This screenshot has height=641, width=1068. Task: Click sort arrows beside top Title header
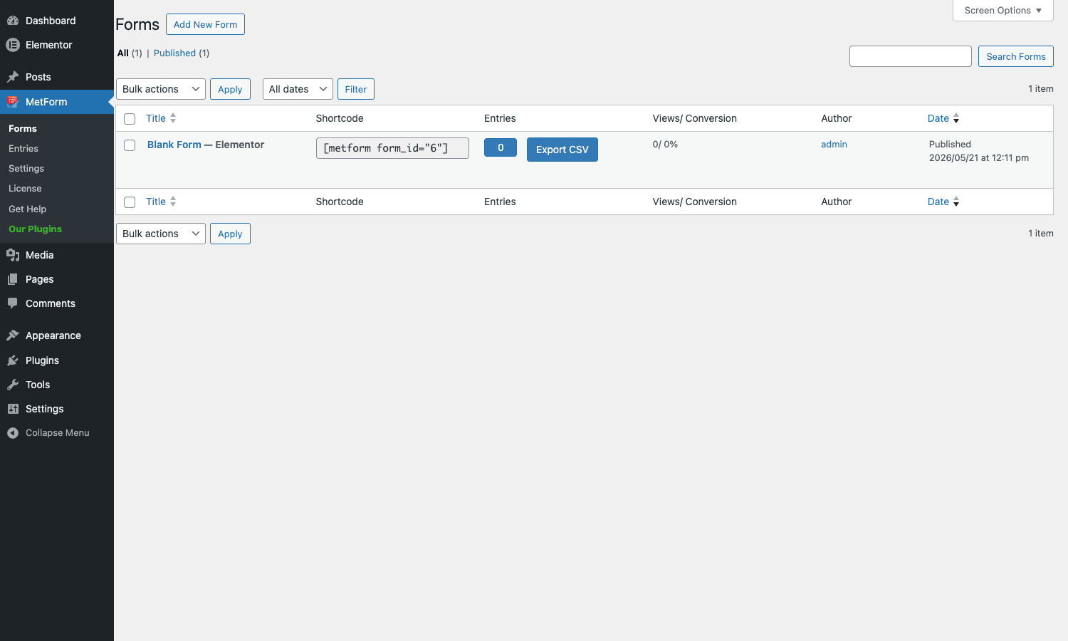click(x=173, y=118)
